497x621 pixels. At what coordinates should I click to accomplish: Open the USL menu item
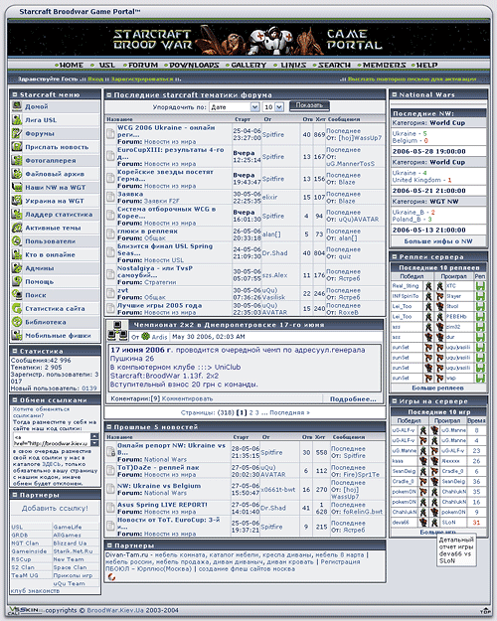coord(106,65)
